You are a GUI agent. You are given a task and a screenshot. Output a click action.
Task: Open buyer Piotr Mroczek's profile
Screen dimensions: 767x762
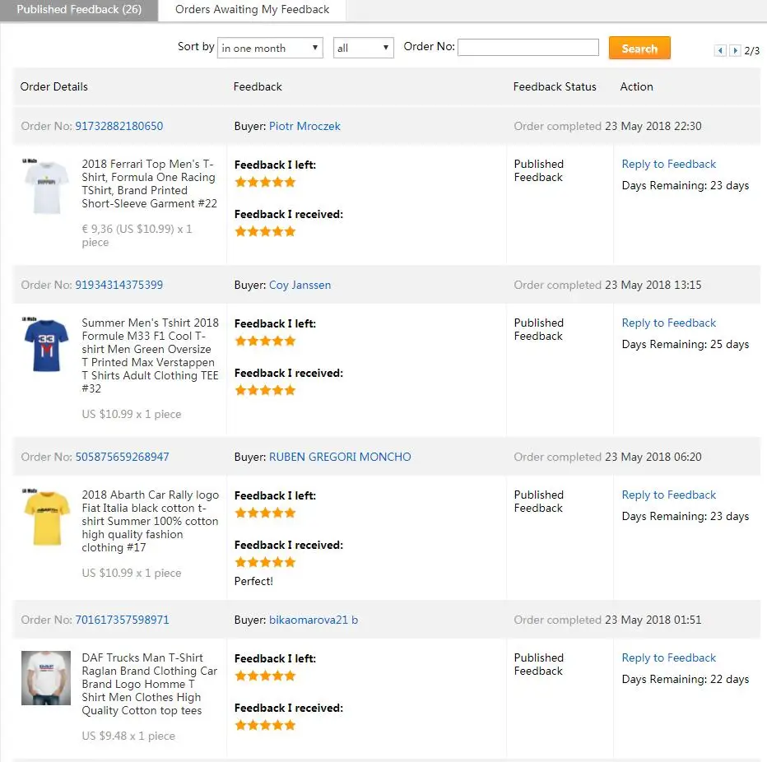click(304, 126)
